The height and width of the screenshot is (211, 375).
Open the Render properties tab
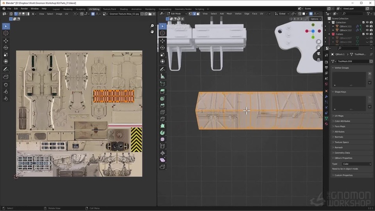tap(326, 62)
